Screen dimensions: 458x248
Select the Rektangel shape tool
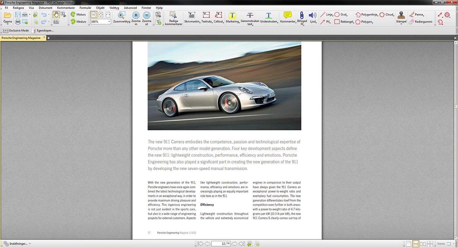[344, 22]
